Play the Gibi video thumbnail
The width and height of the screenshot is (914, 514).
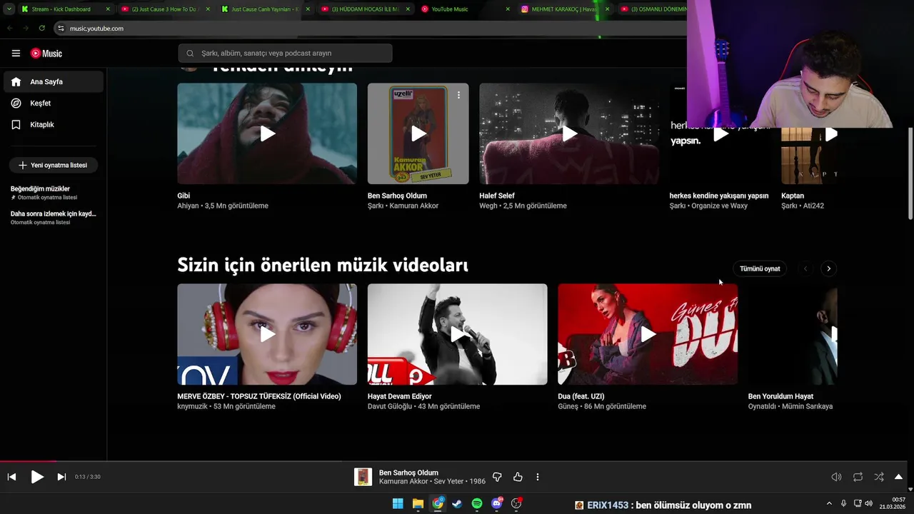click(x=267, y=133)
